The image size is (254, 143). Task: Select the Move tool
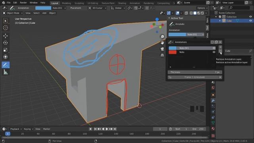[6, 36]
